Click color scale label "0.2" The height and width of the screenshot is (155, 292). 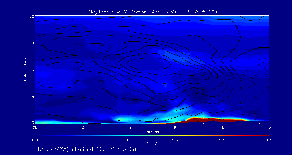[128, 140]
